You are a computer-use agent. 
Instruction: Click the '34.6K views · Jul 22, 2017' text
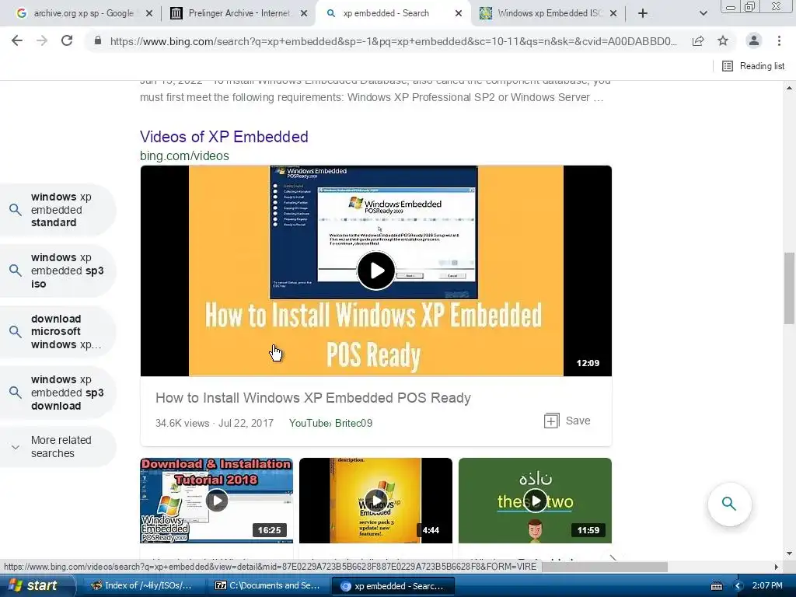pos(215,423)
